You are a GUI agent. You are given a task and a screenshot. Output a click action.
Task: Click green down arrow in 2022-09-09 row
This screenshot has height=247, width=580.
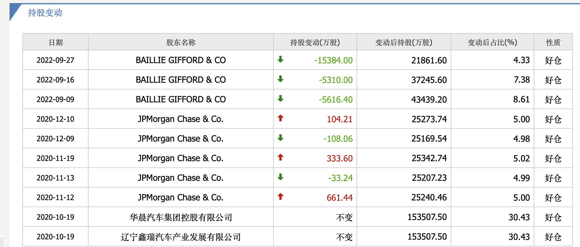pyautogui.click(x=280, y=98)
